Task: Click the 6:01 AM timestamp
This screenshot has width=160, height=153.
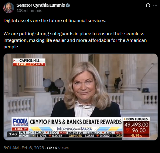Action: (x=11, y=148)
